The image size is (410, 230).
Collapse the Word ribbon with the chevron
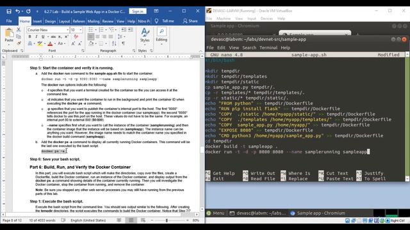(x=201, y=51)
